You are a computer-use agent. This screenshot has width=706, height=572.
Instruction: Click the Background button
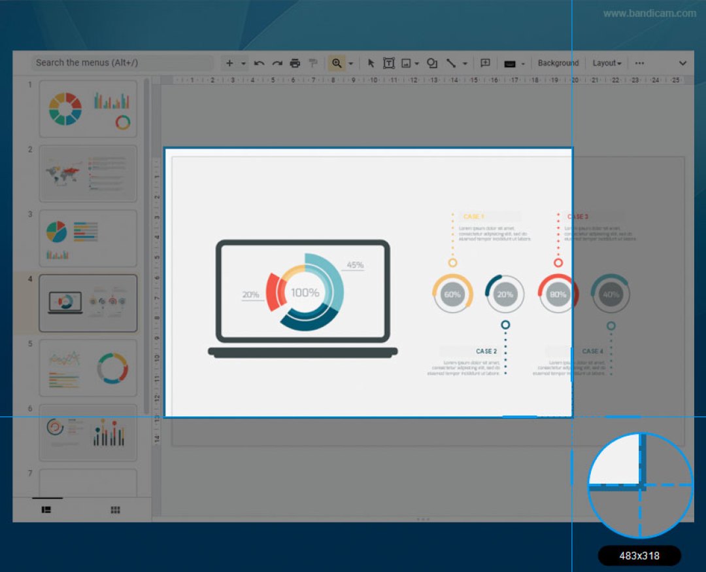[x=558, y=63]
